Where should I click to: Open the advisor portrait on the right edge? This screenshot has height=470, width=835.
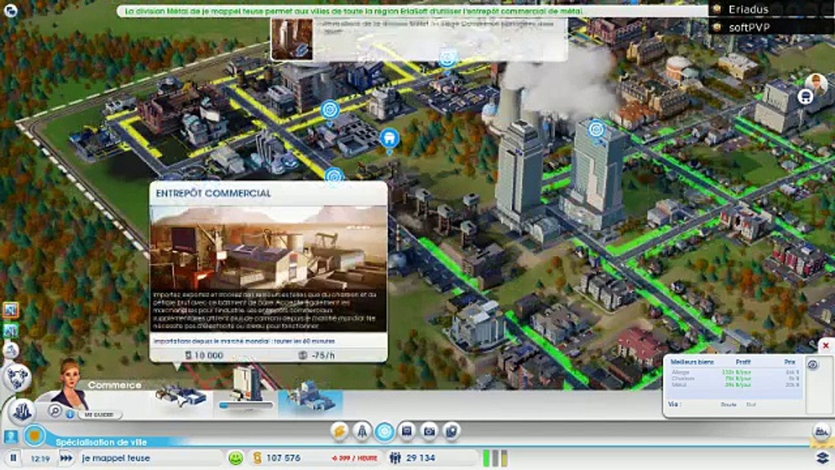815,83
